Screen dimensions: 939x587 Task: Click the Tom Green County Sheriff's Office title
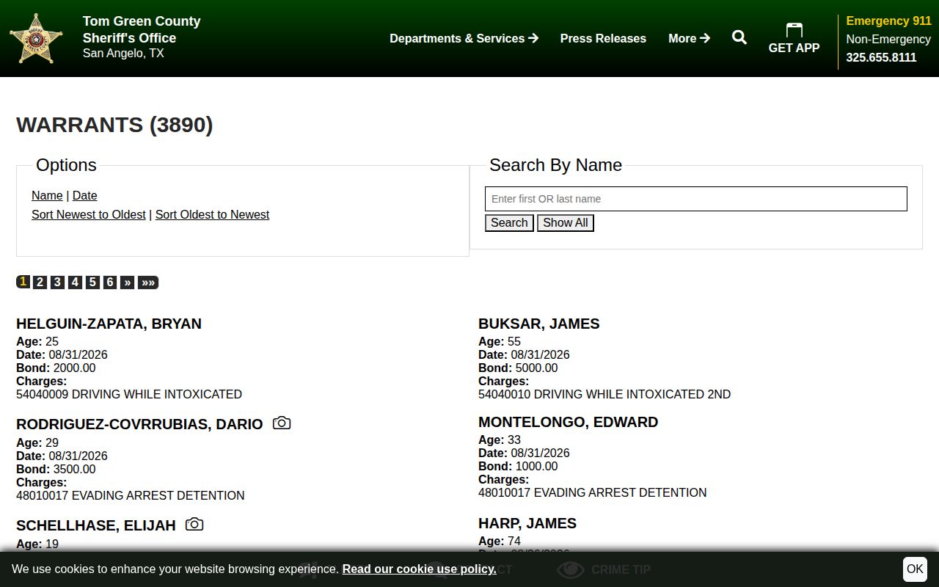142,29
